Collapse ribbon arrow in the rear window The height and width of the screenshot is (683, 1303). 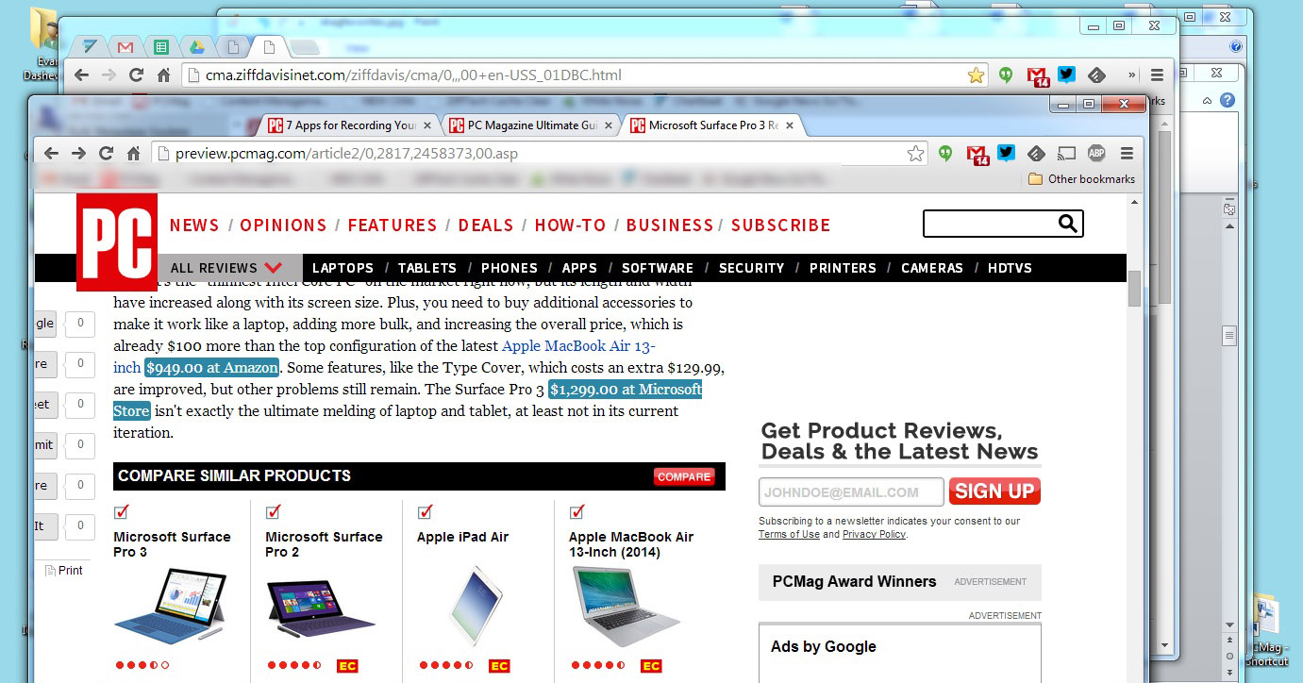1207,100
